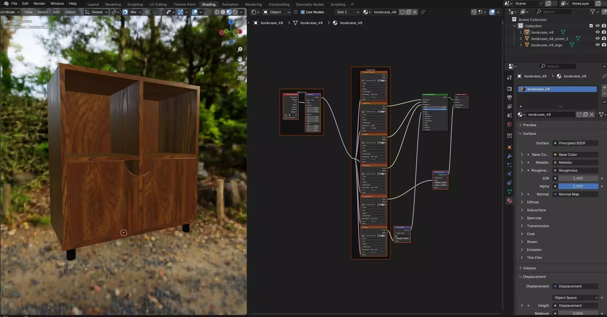Adjust the IOR value slider
607x317 pixels.
pos(578,178)
